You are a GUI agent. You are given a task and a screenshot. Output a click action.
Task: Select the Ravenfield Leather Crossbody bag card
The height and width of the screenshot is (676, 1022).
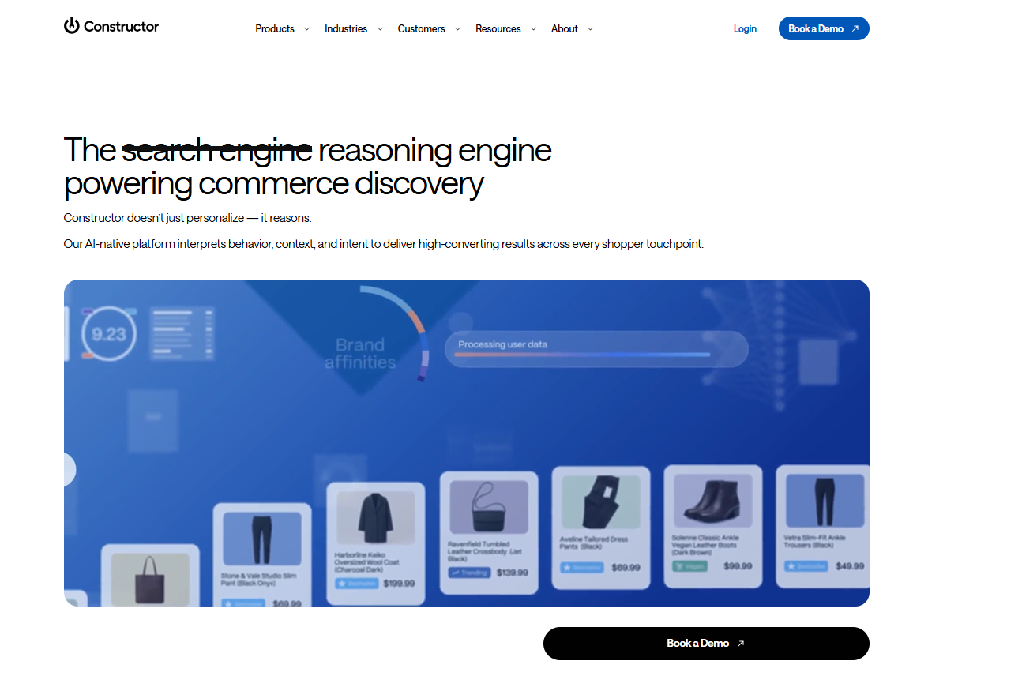488,533
